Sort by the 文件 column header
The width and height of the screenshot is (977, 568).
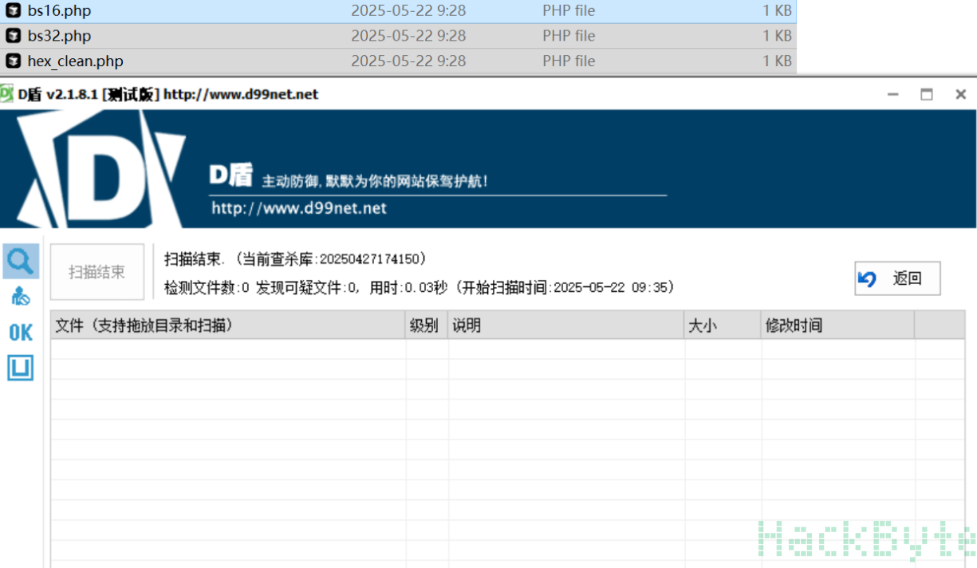pos(228,325)
